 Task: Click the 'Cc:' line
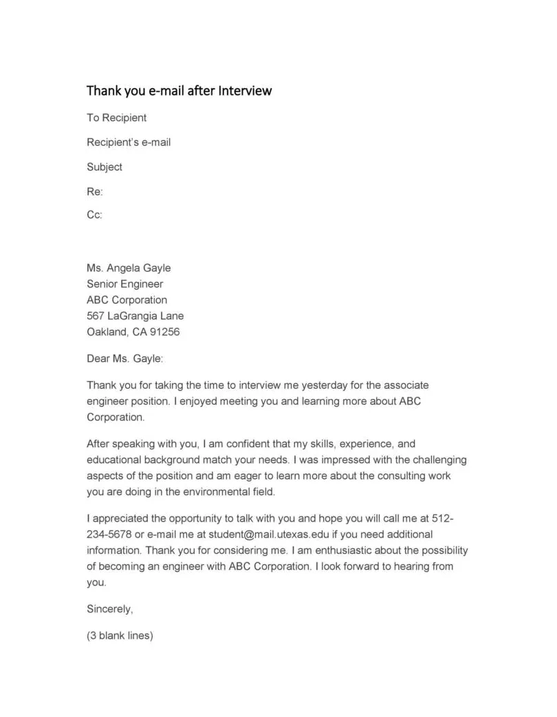point(95,215)
